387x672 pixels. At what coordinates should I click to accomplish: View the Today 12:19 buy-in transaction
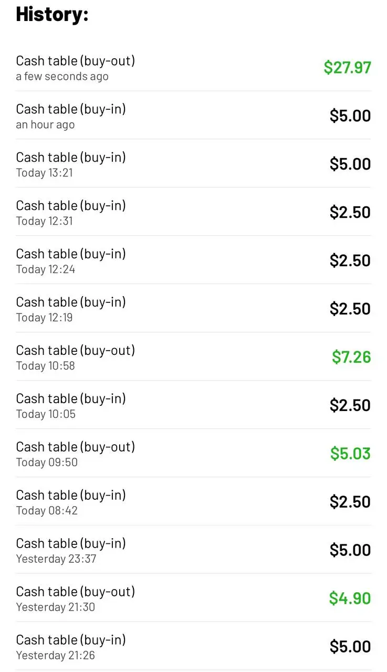(x=193, y=309)
